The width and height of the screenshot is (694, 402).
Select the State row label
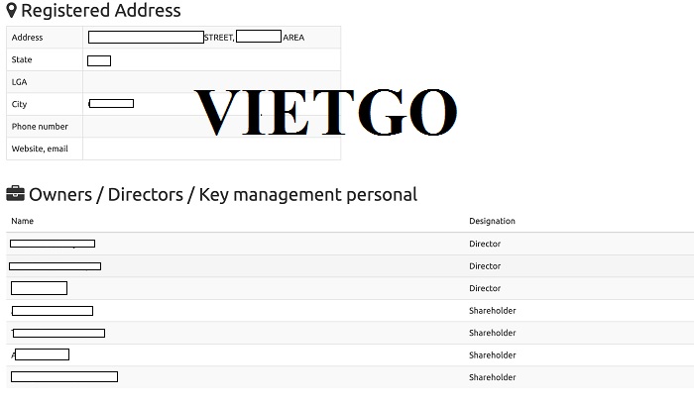(x=22, y=59)
